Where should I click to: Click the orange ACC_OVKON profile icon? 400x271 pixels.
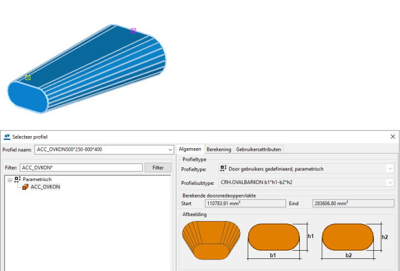pos(25,187)
